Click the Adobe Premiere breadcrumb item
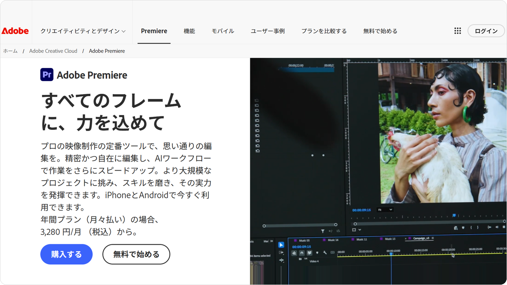 tap(107, 51)
